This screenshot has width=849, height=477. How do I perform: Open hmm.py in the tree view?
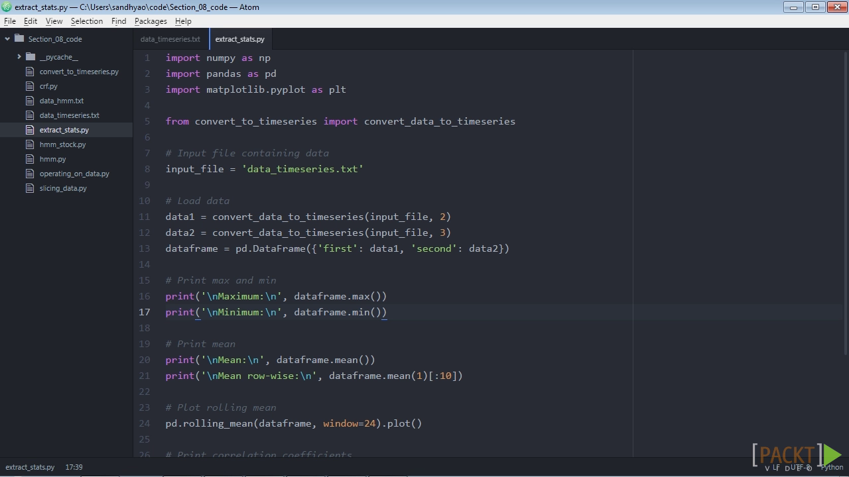52,159
